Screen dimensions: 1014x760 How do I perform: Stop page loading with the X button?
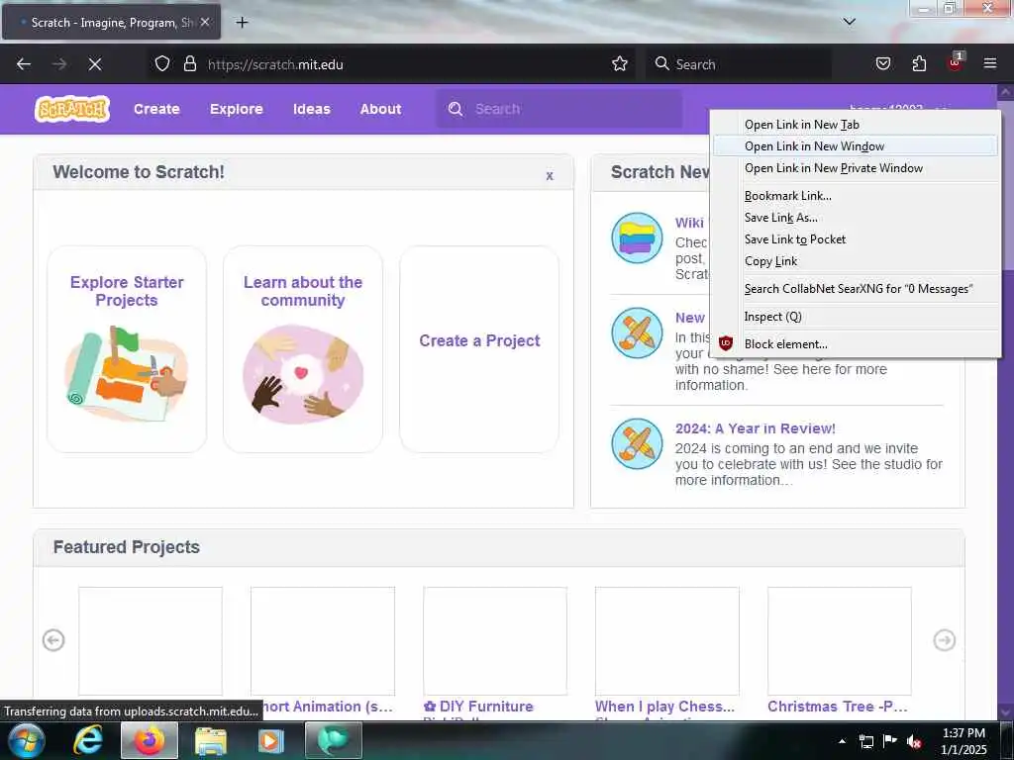[x=94, y=64]
